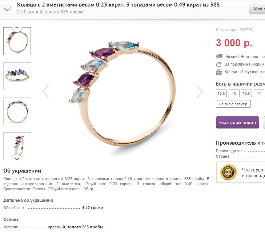Click the 100% guarantee gold badge
This screenshot has height=232, width=265.
tap(228, 172)
